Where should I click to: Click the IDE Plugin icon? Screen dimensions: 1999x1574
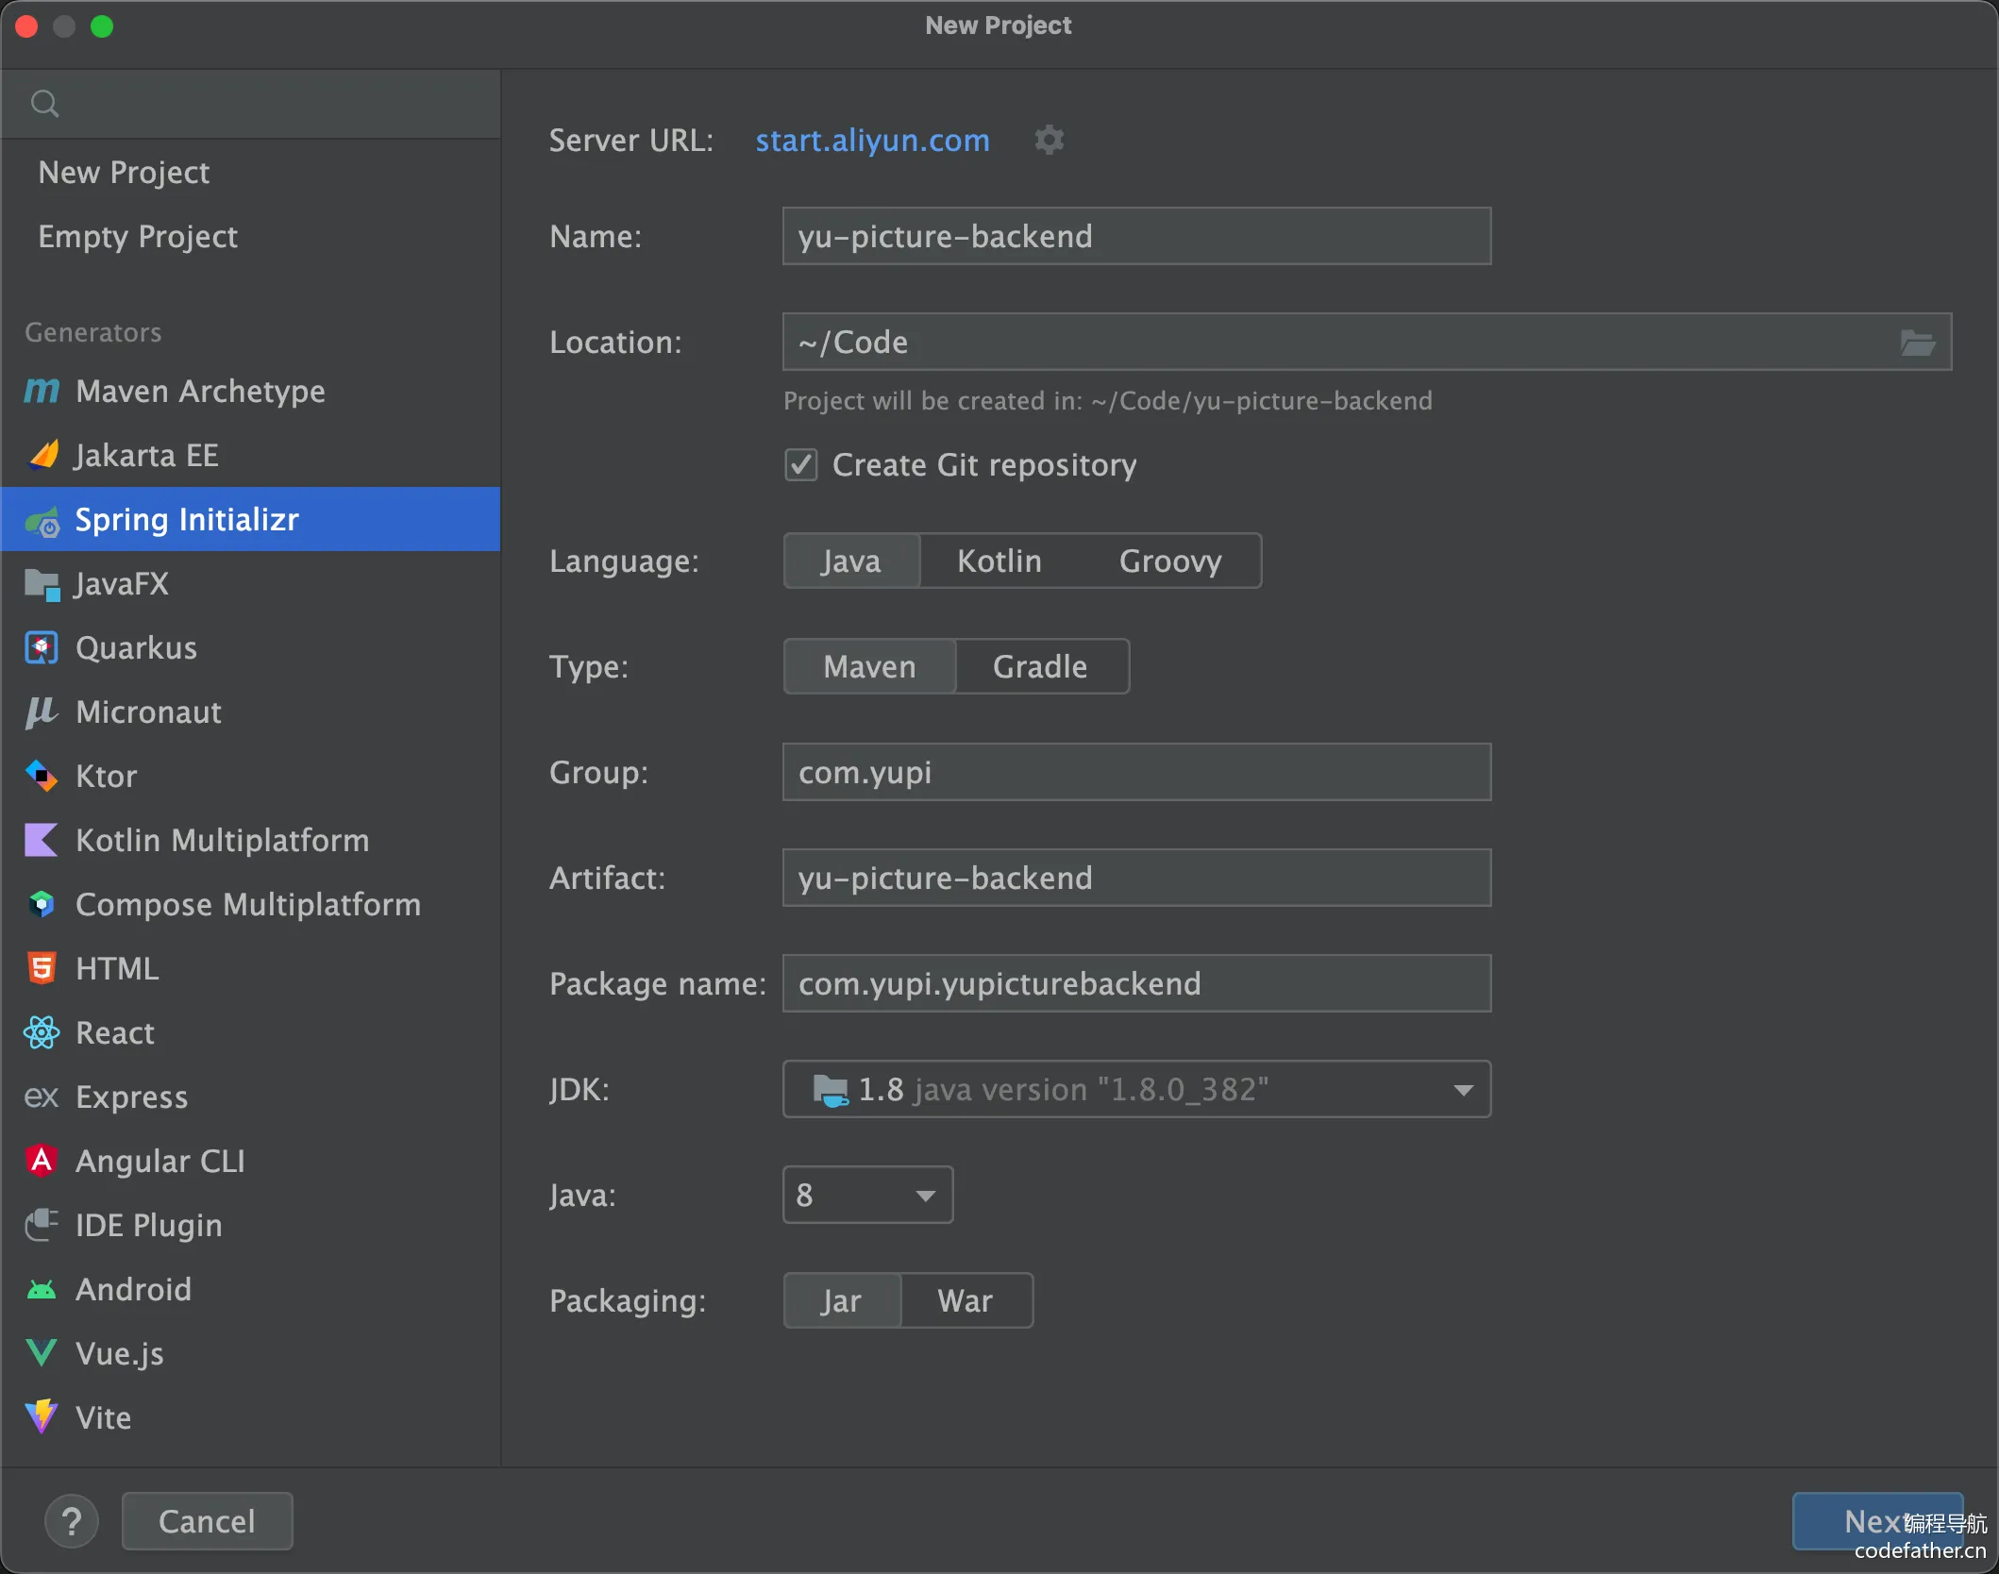pos(42,1225)
